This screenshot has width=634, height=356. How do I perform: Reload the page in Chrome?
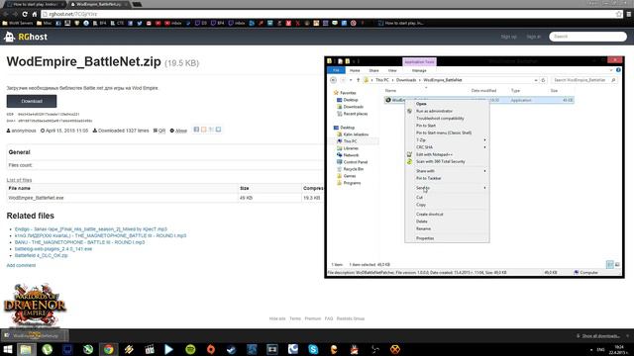[25, 14]
